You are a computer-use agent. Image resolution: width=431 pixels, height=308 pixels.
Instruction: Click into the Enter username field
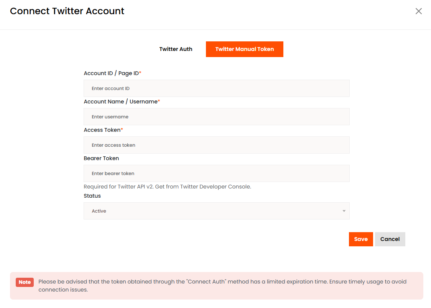pos(216,117)
